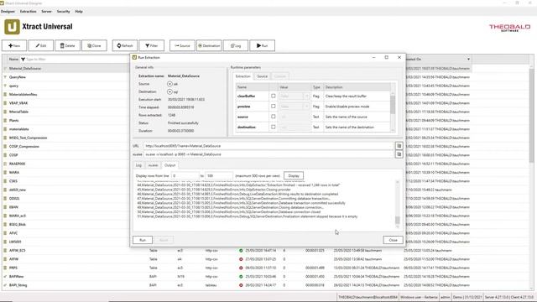Open the sort dropdown arrow in the table header
The image size is (537, 302).
click(468, 60)
